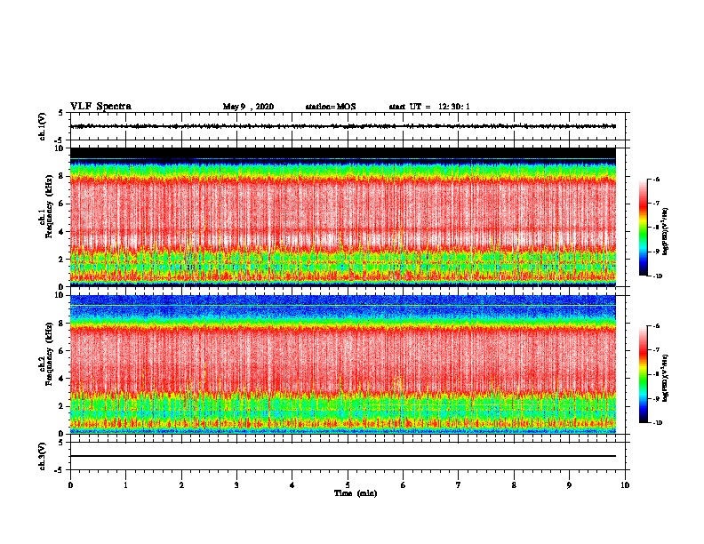
Task: Click the ch.1 color scale log(PSD) unit label
Action: point(666,232)
